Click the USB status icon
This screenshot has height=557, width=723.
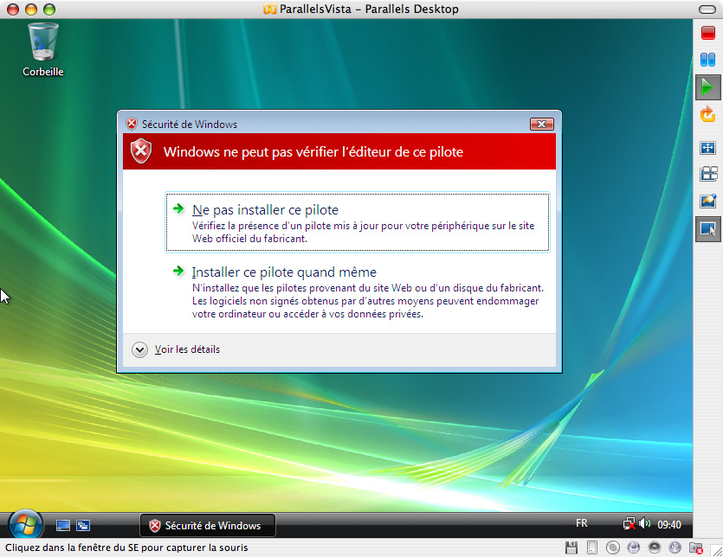(675, 547)
